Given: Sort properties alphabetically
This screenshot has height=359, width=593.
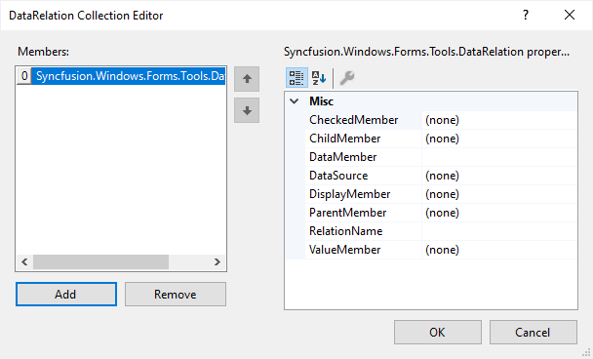Looking at the screenshot, I should [x=319, y=78].
